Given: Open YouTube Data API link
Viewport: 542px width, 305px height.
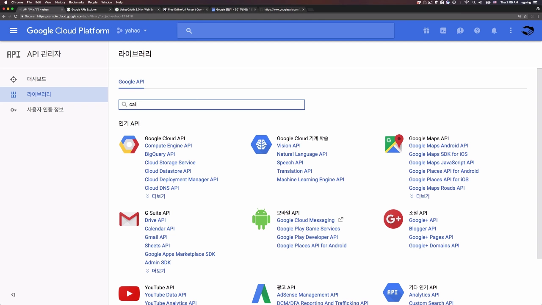Looking at the screenshot, I should (x=166, y=295).
